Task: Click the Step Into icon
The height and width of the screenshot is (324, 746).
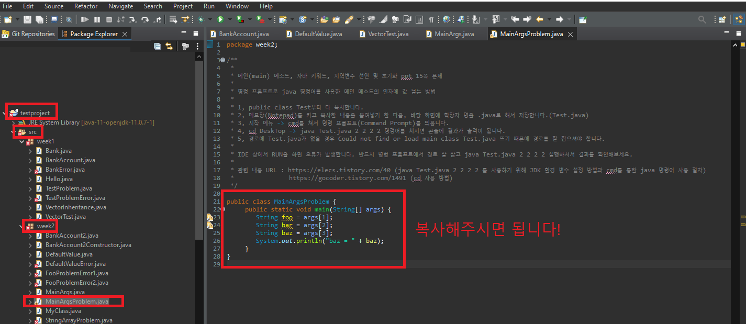Action: pos(133,19)
